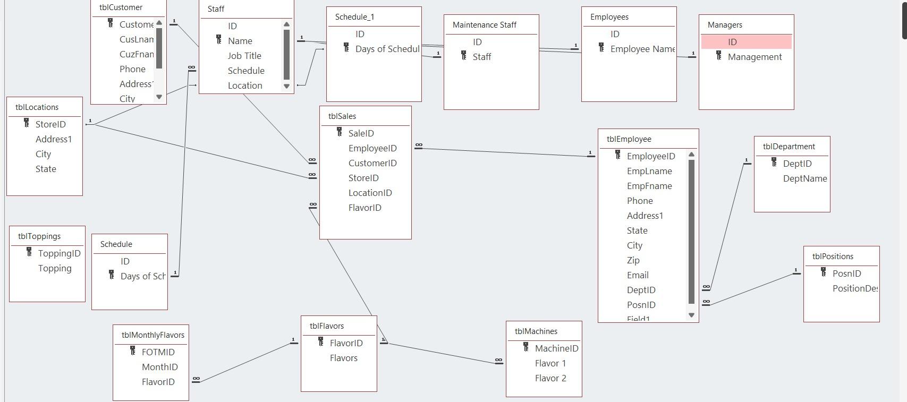Select PosnID field in tblEmployee
The width and height of the screenshot is (907, 402).
click(x=641, y=305)
